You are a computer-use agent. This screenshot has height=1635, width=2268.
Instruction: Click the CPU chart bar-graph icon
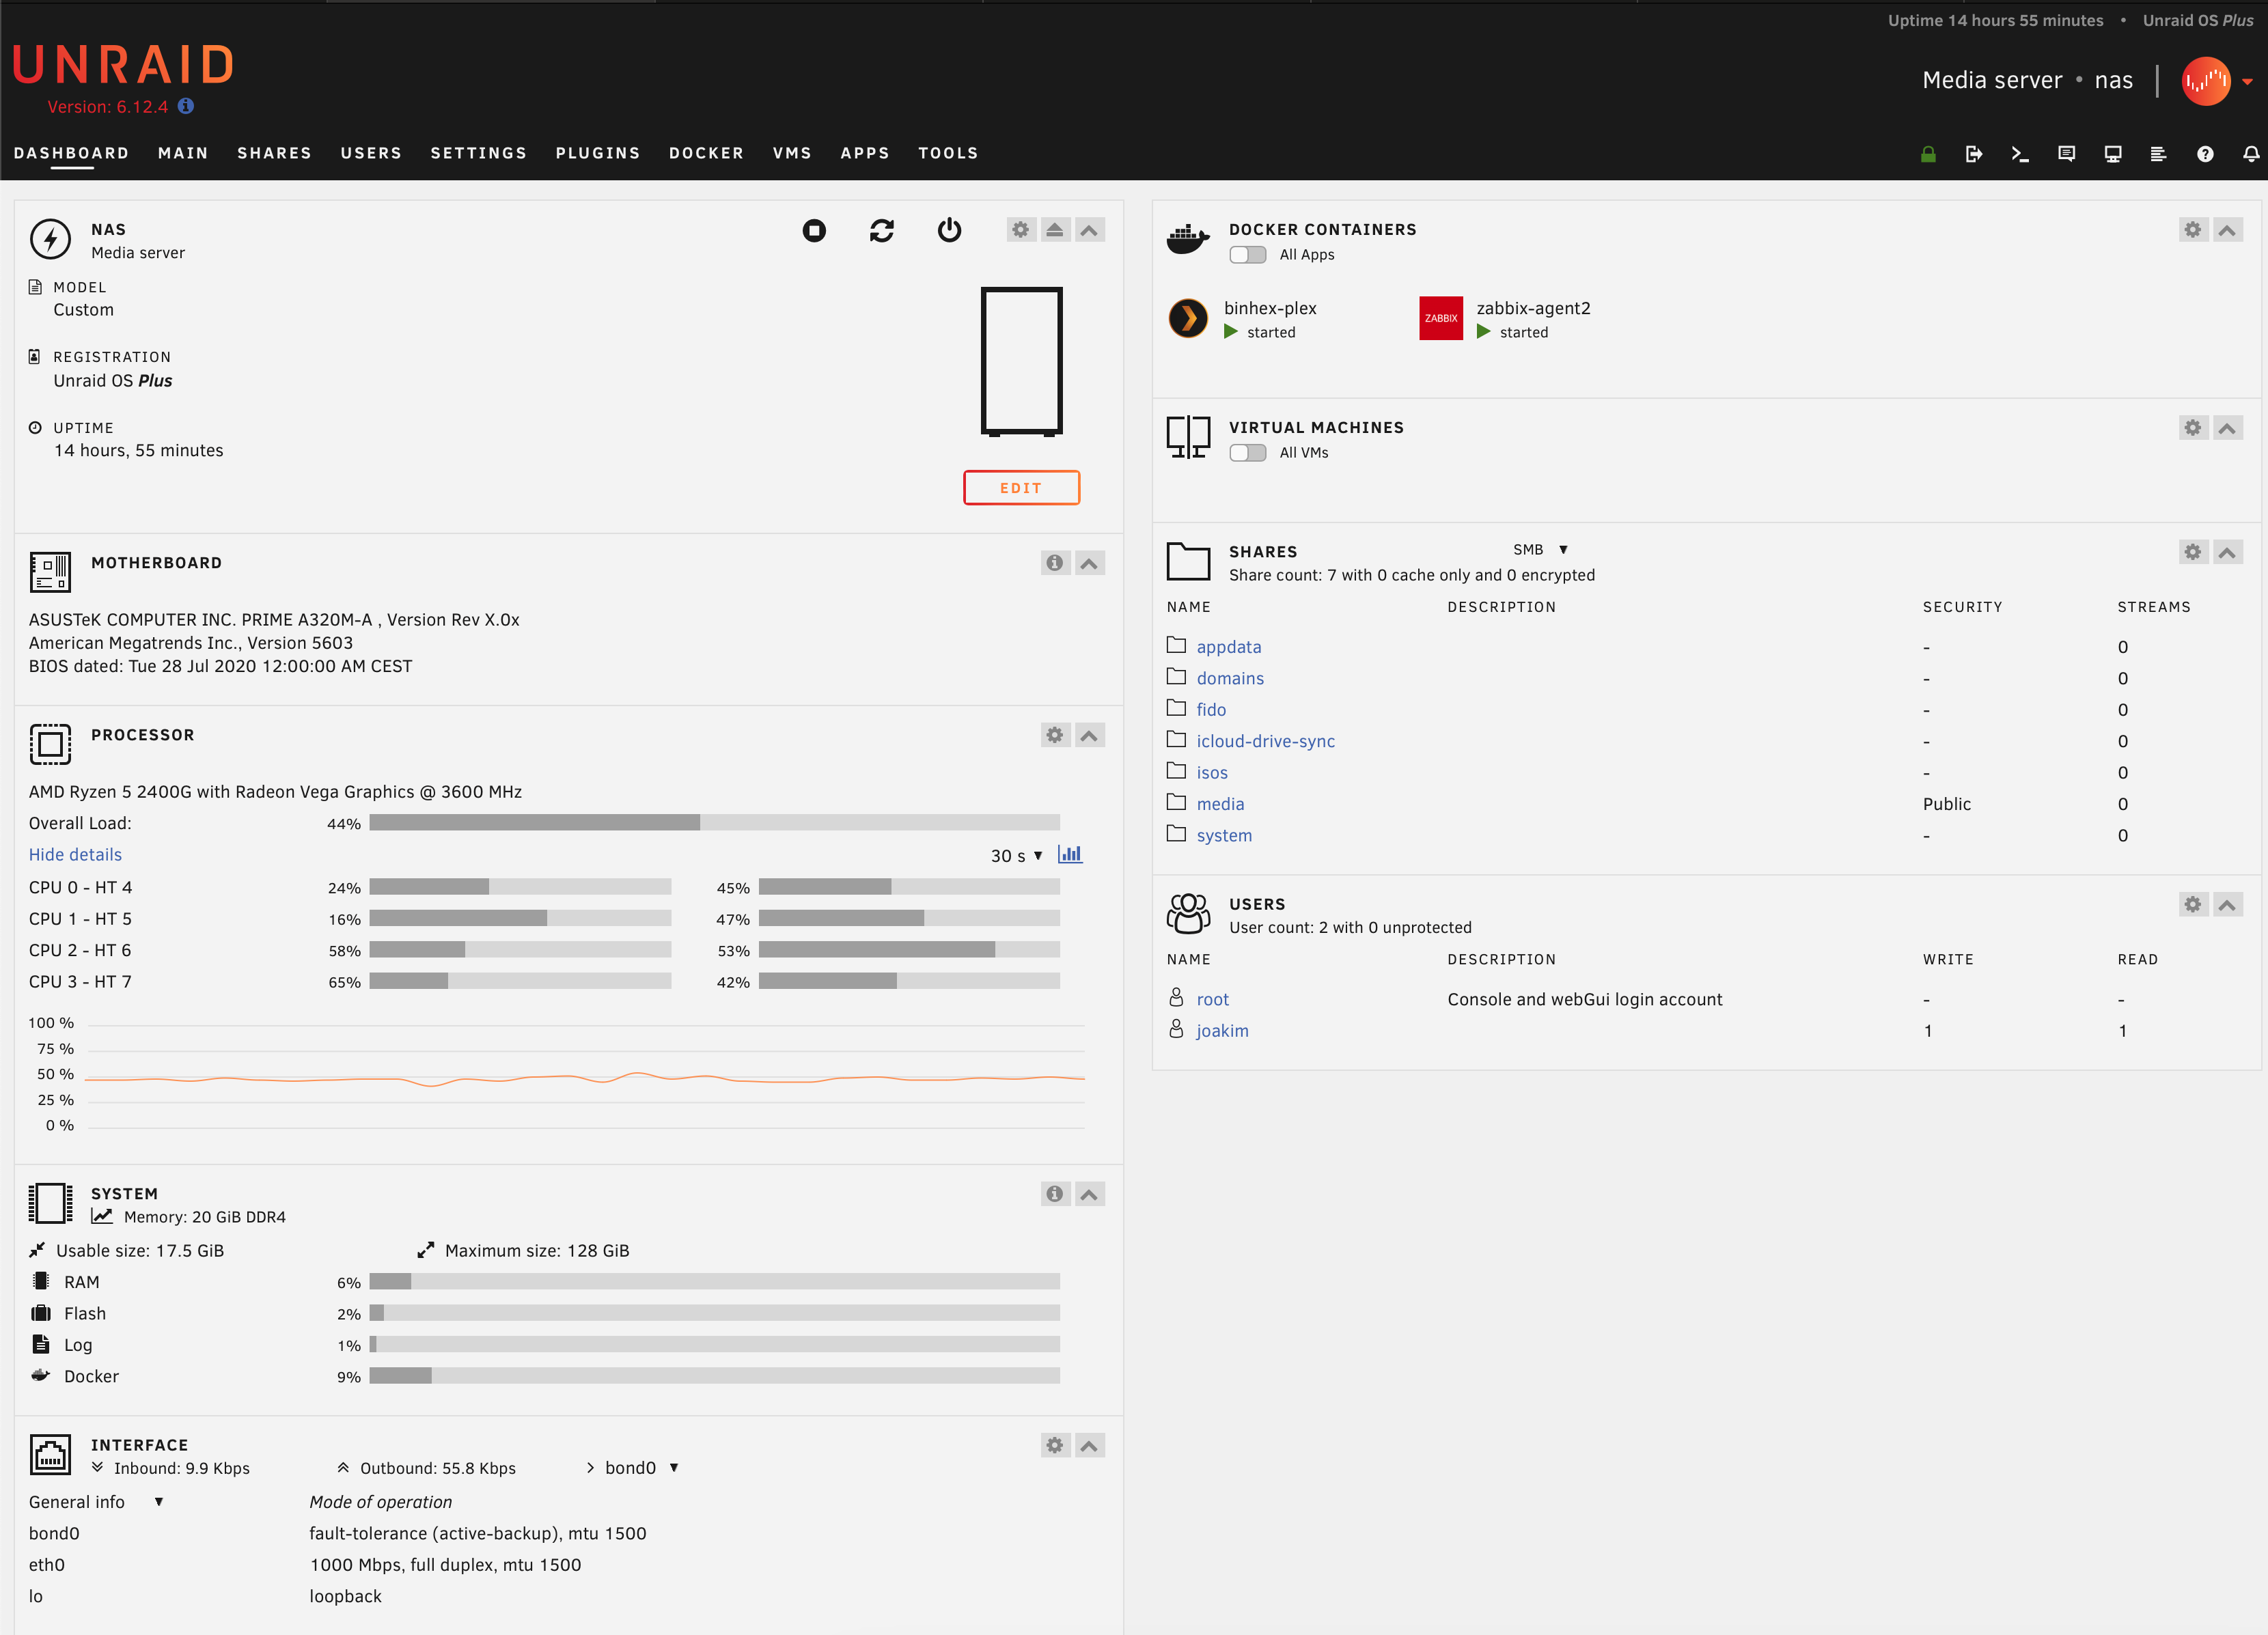1070,855
